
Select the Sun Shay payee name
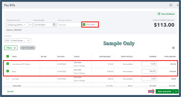point(15,79)
